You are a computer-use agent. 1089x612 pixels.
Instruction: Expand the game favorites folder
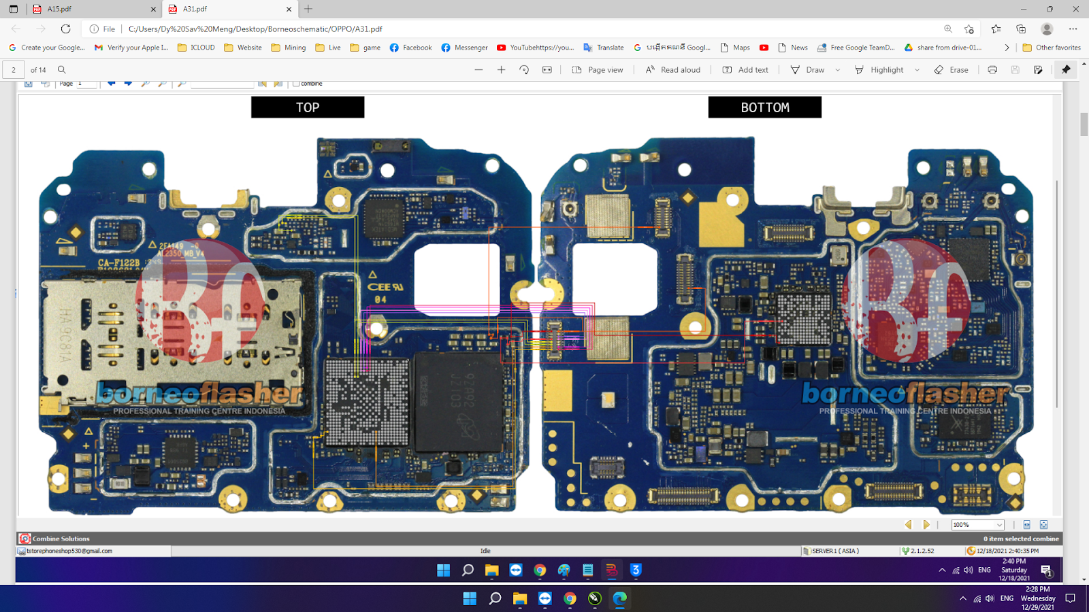pos(365,48)
